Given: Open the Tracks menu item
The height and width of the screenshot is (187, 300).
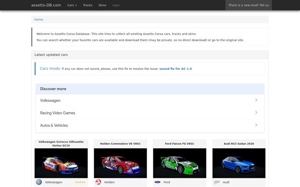Looking at the screenshot, I should pyautogui.click(x=87, y=5).
